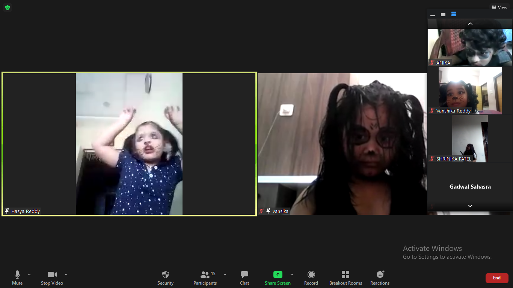
Task: Click the green encryption shield icon
Action: coord(8,7)
